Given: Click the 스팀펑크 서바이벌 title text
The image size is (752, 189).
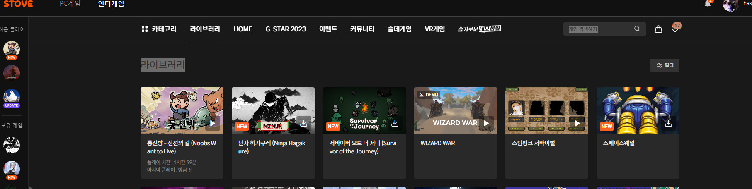Looking at the screenshot, I should (x=533, y=143).
